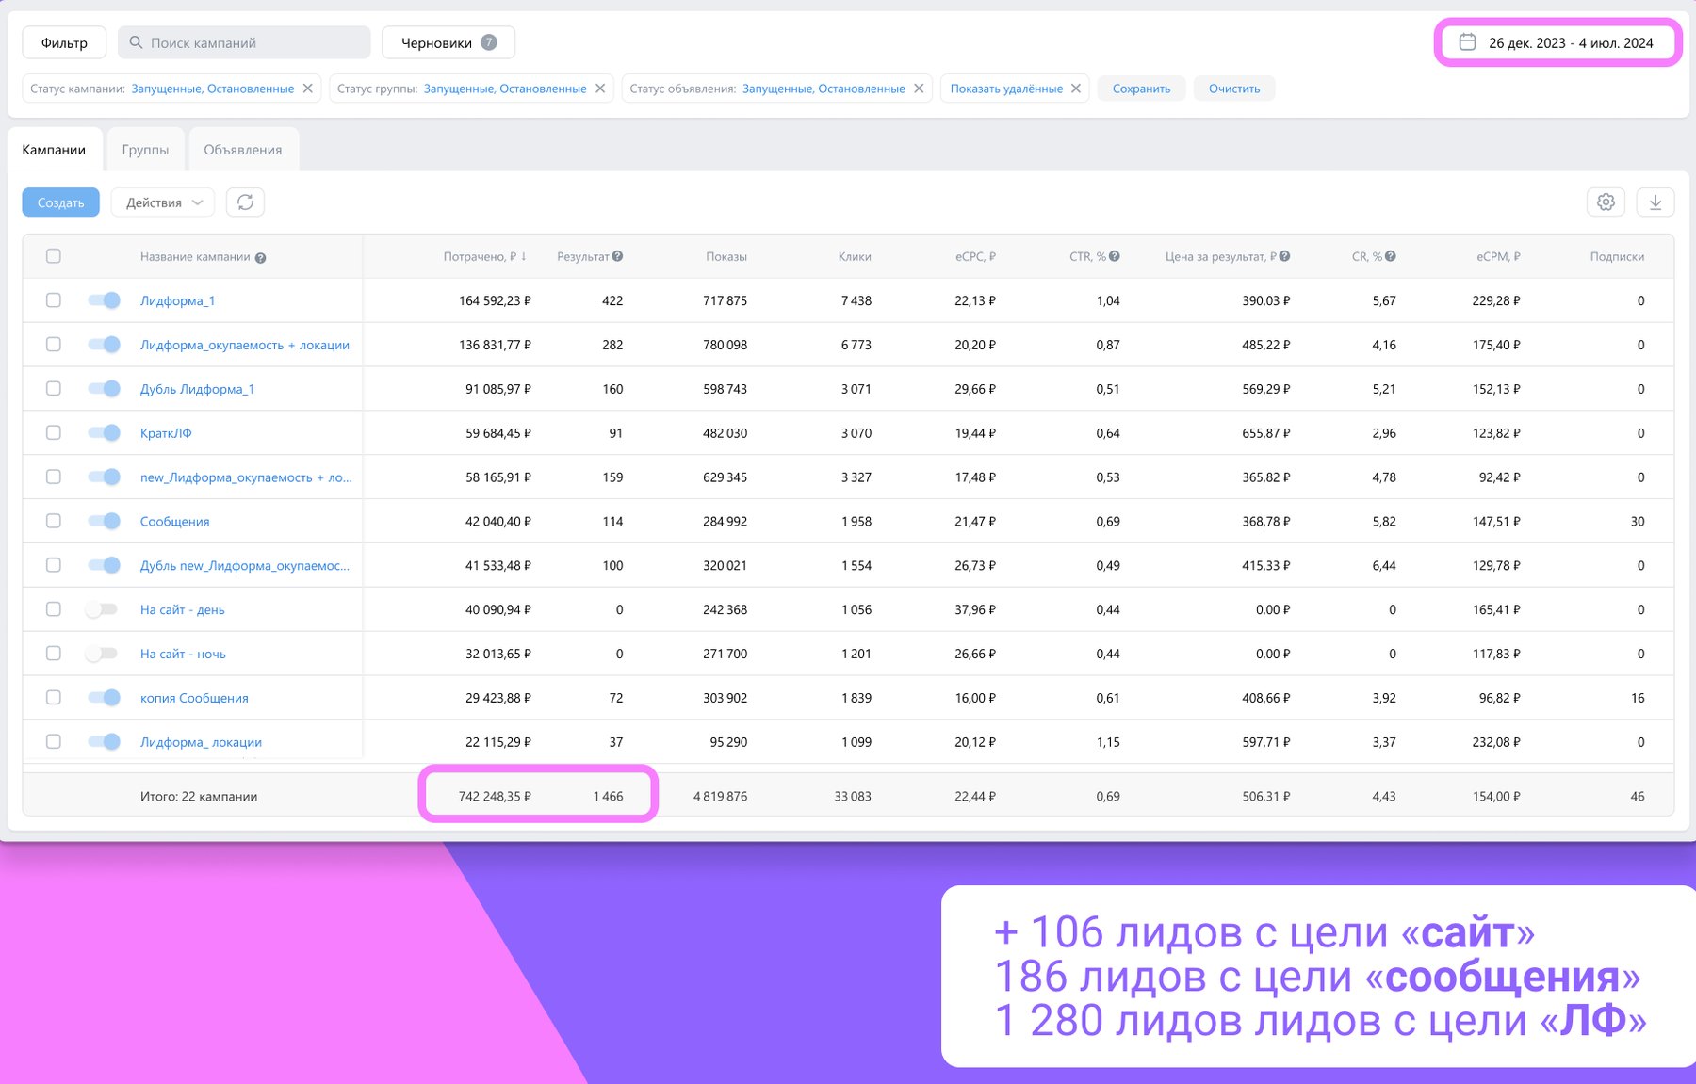Image resolution: width=1696 pixels, height=1084 pixels.
Task: Clear all filters with «Очистить»
Action: point(1234,89)
